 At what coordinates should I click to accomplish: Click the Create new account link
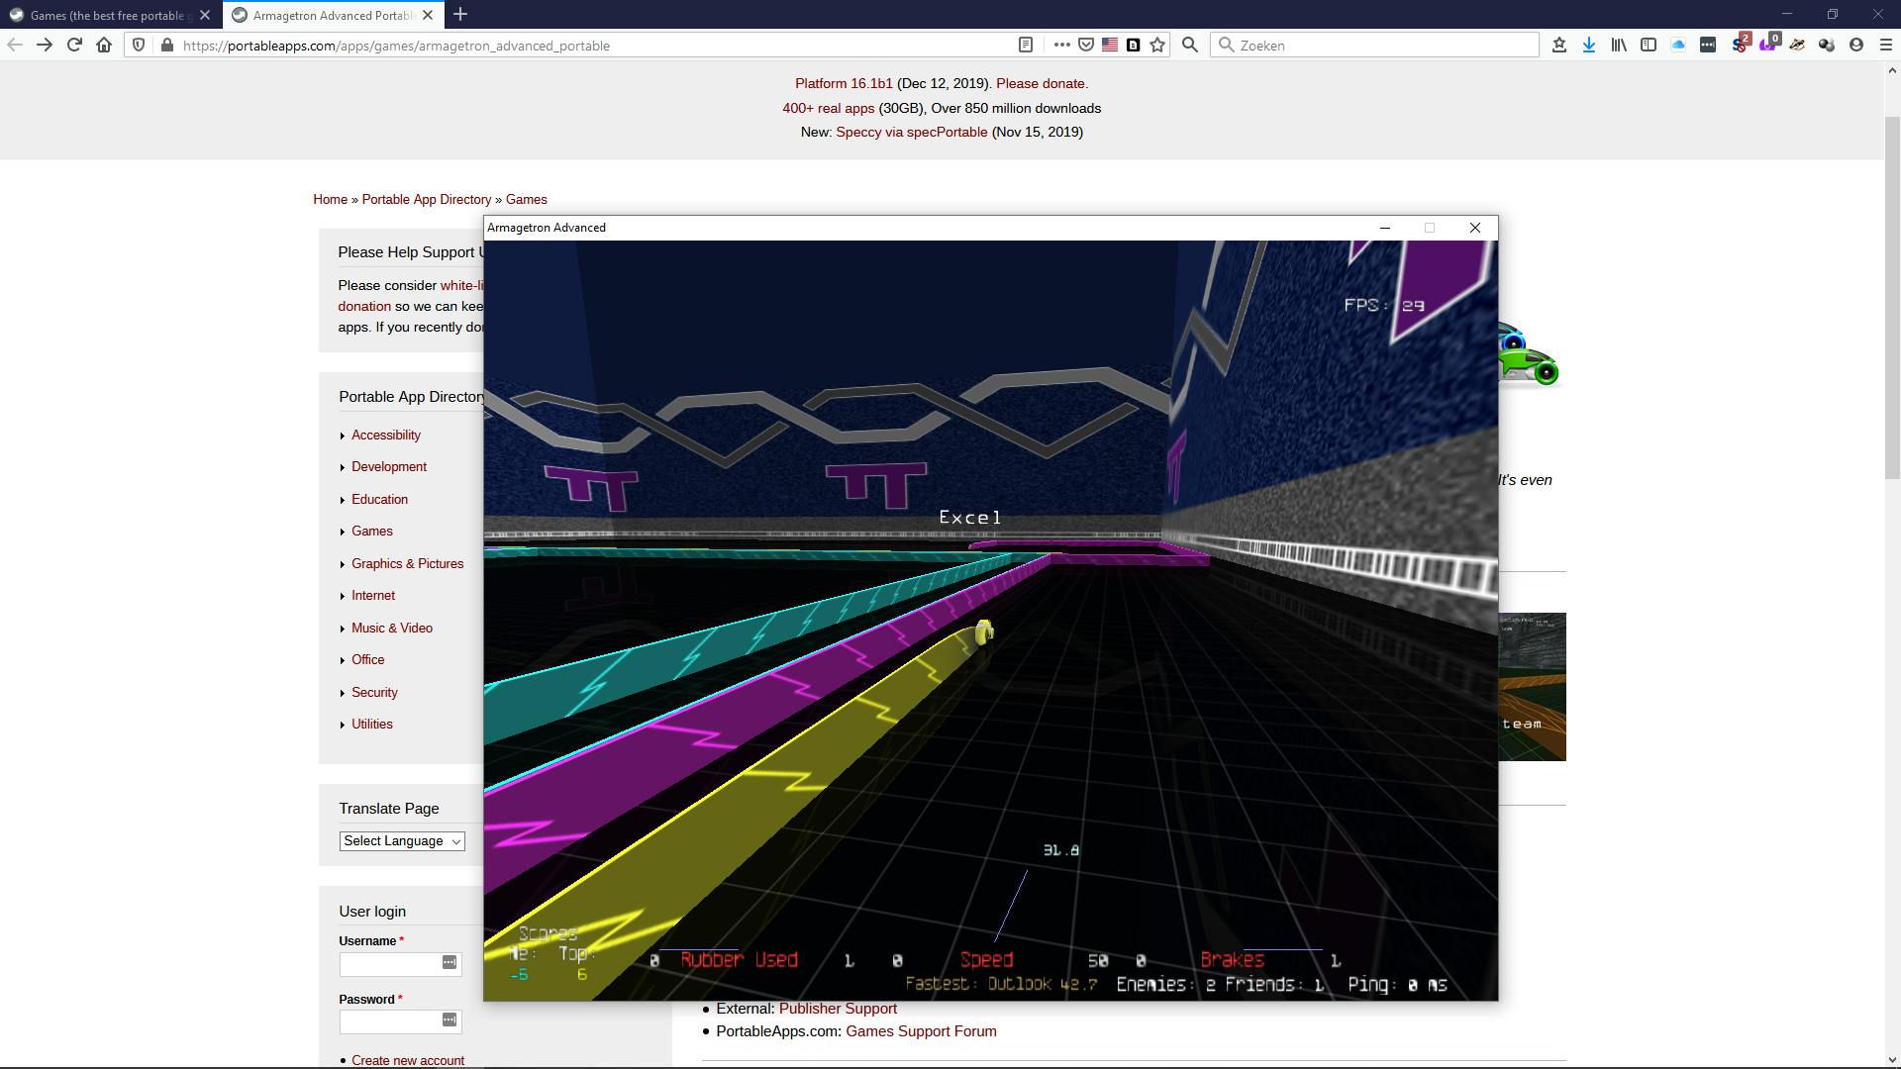pyautogui.click(x=408, y=1060)
